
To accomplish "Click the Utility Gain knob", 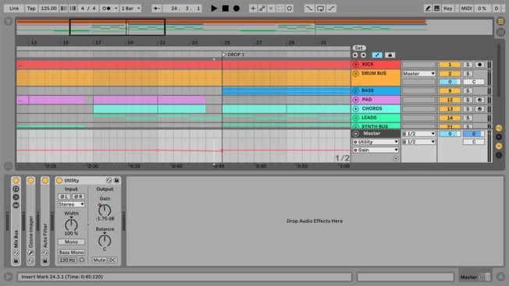I will tap(105, 210).
